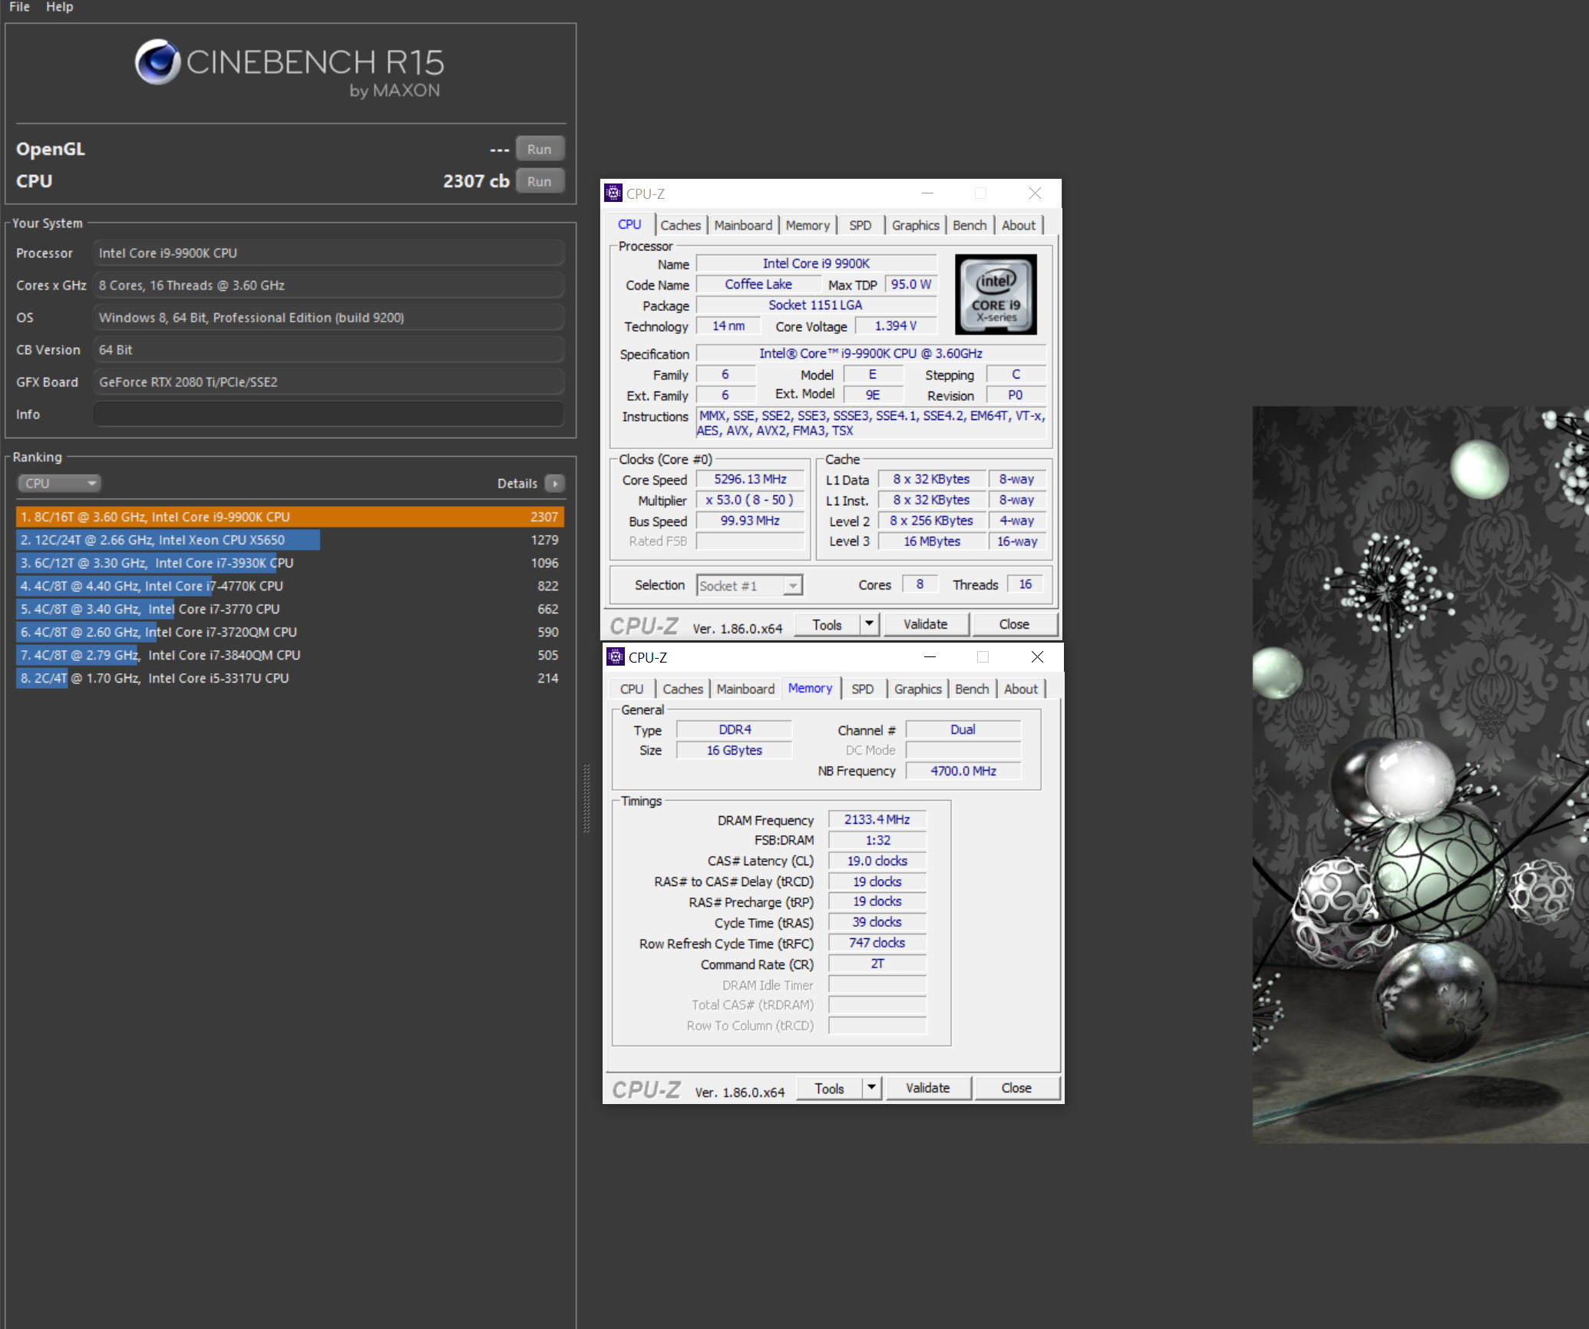Click the GFX Board field

click(x=329, y=382)
